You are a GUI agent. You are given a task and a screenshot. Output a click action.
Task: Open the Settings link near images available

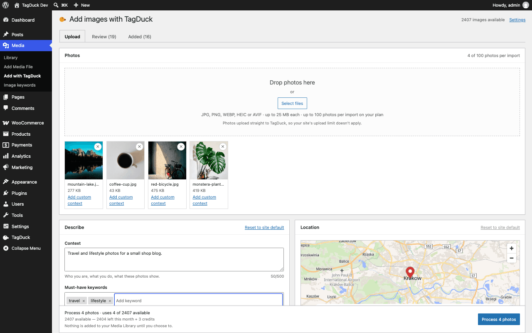pos(517,20)
